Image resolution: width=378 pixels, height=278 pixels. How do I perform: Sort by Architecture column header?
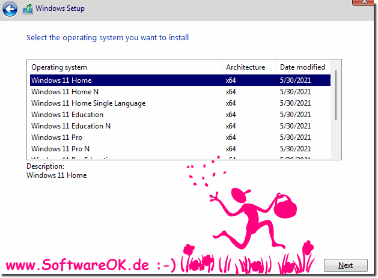point(249,67)
